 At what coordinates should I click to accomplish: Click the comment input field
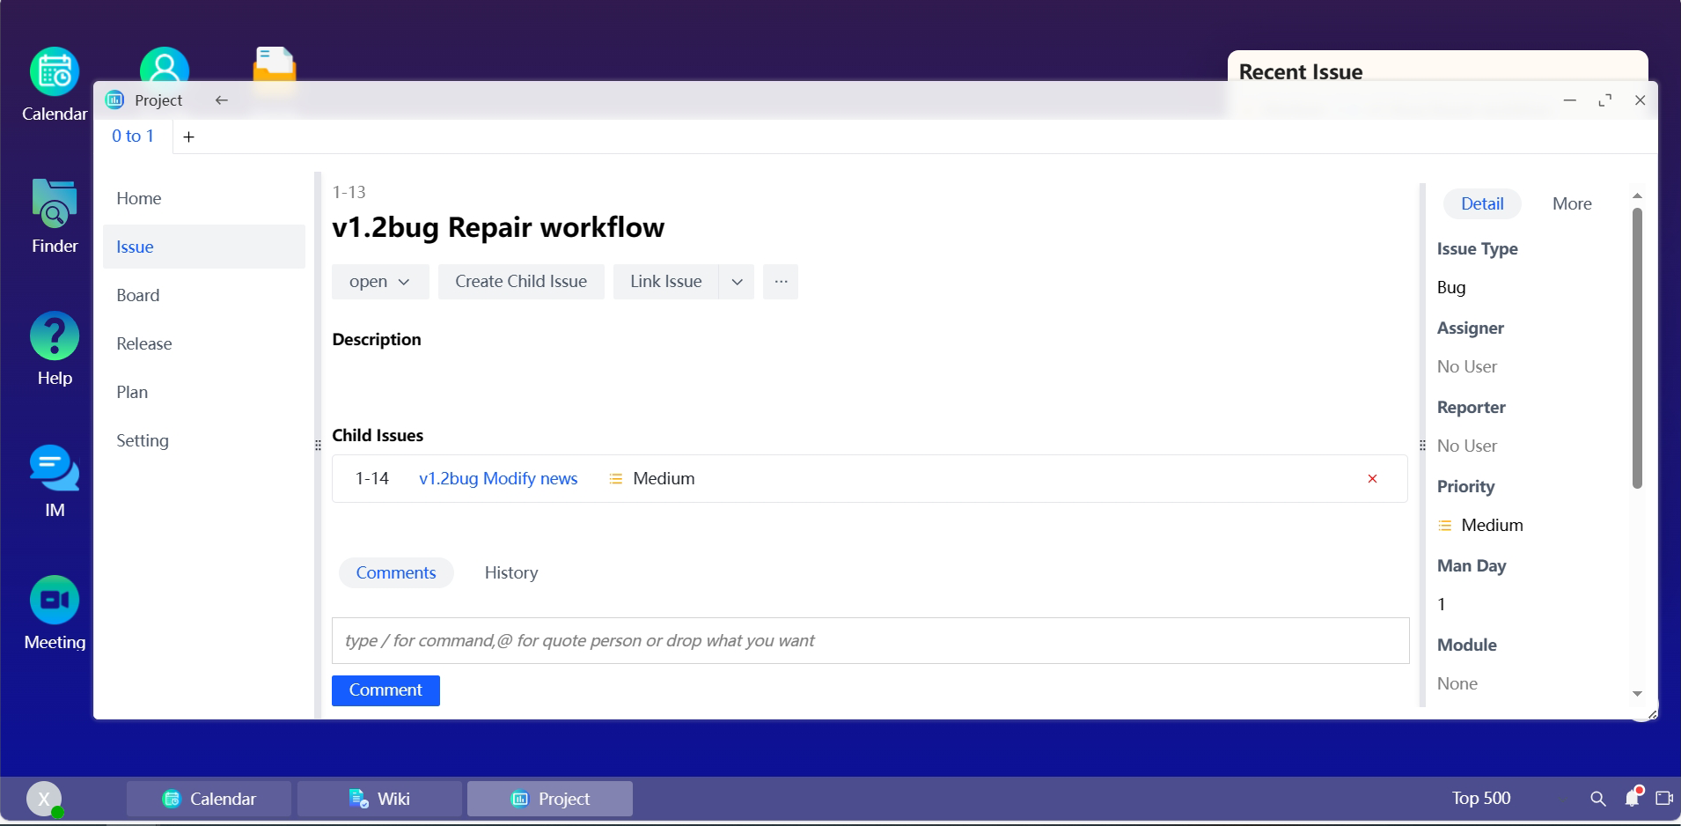pyautogui.click(x=870, y=641)
